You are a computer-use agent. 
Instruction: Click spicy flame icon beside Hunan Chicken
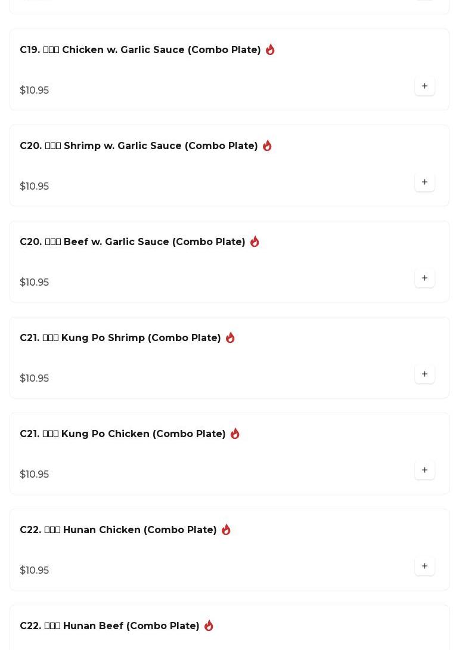tap(226, 530)
